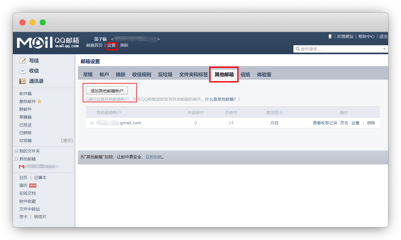The image size is (401, 240).
Task: Switch to the 反垃圾 settings tab
Action: [165, 74]
